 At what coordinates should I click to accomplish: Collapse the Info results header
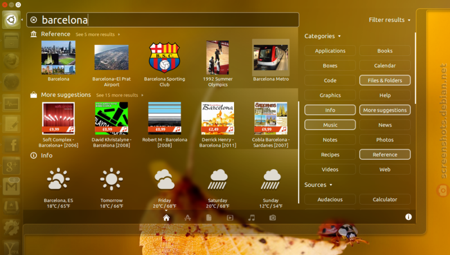(47, 155)
